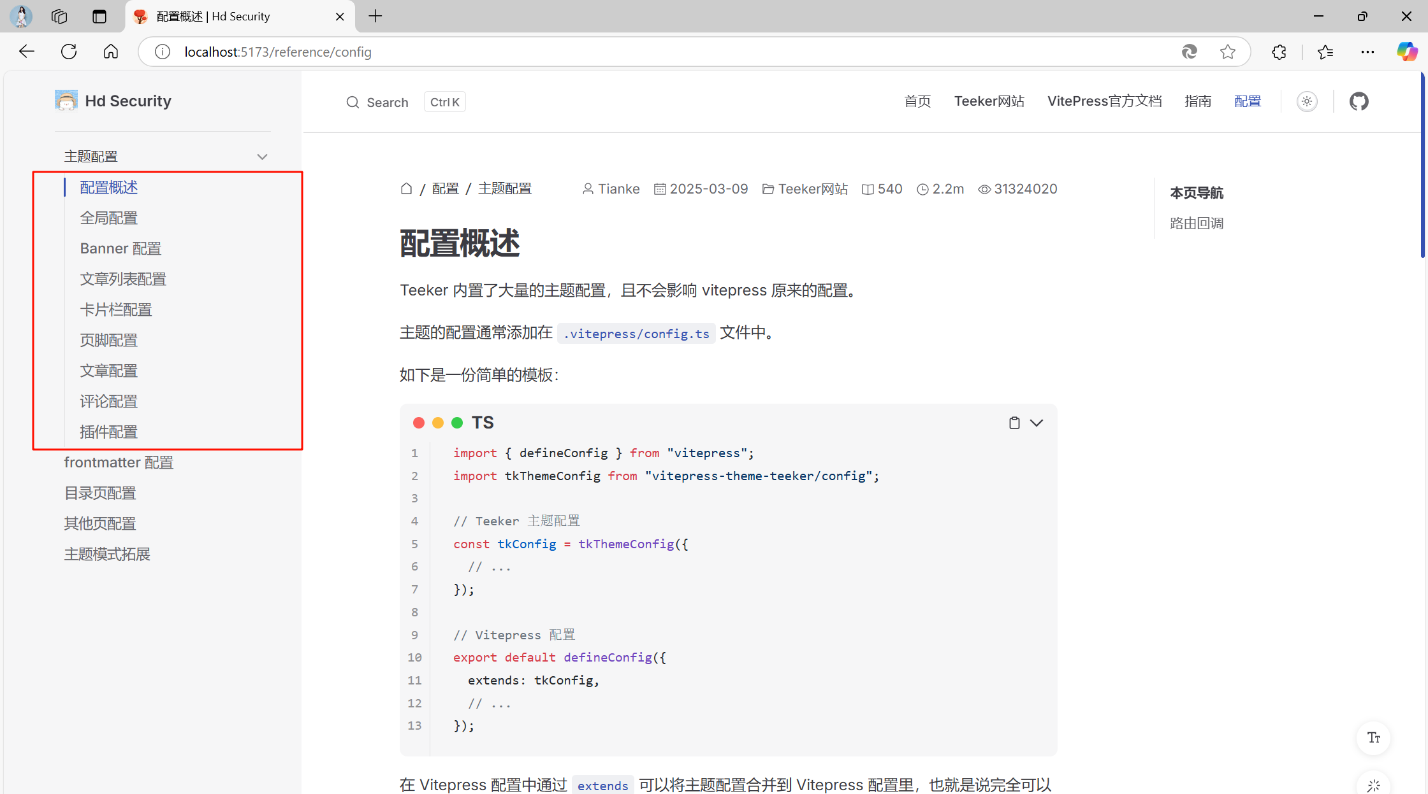Collapse the 主题配置 sidebar group
This screenshot has height=794, width=1428.
262,157
